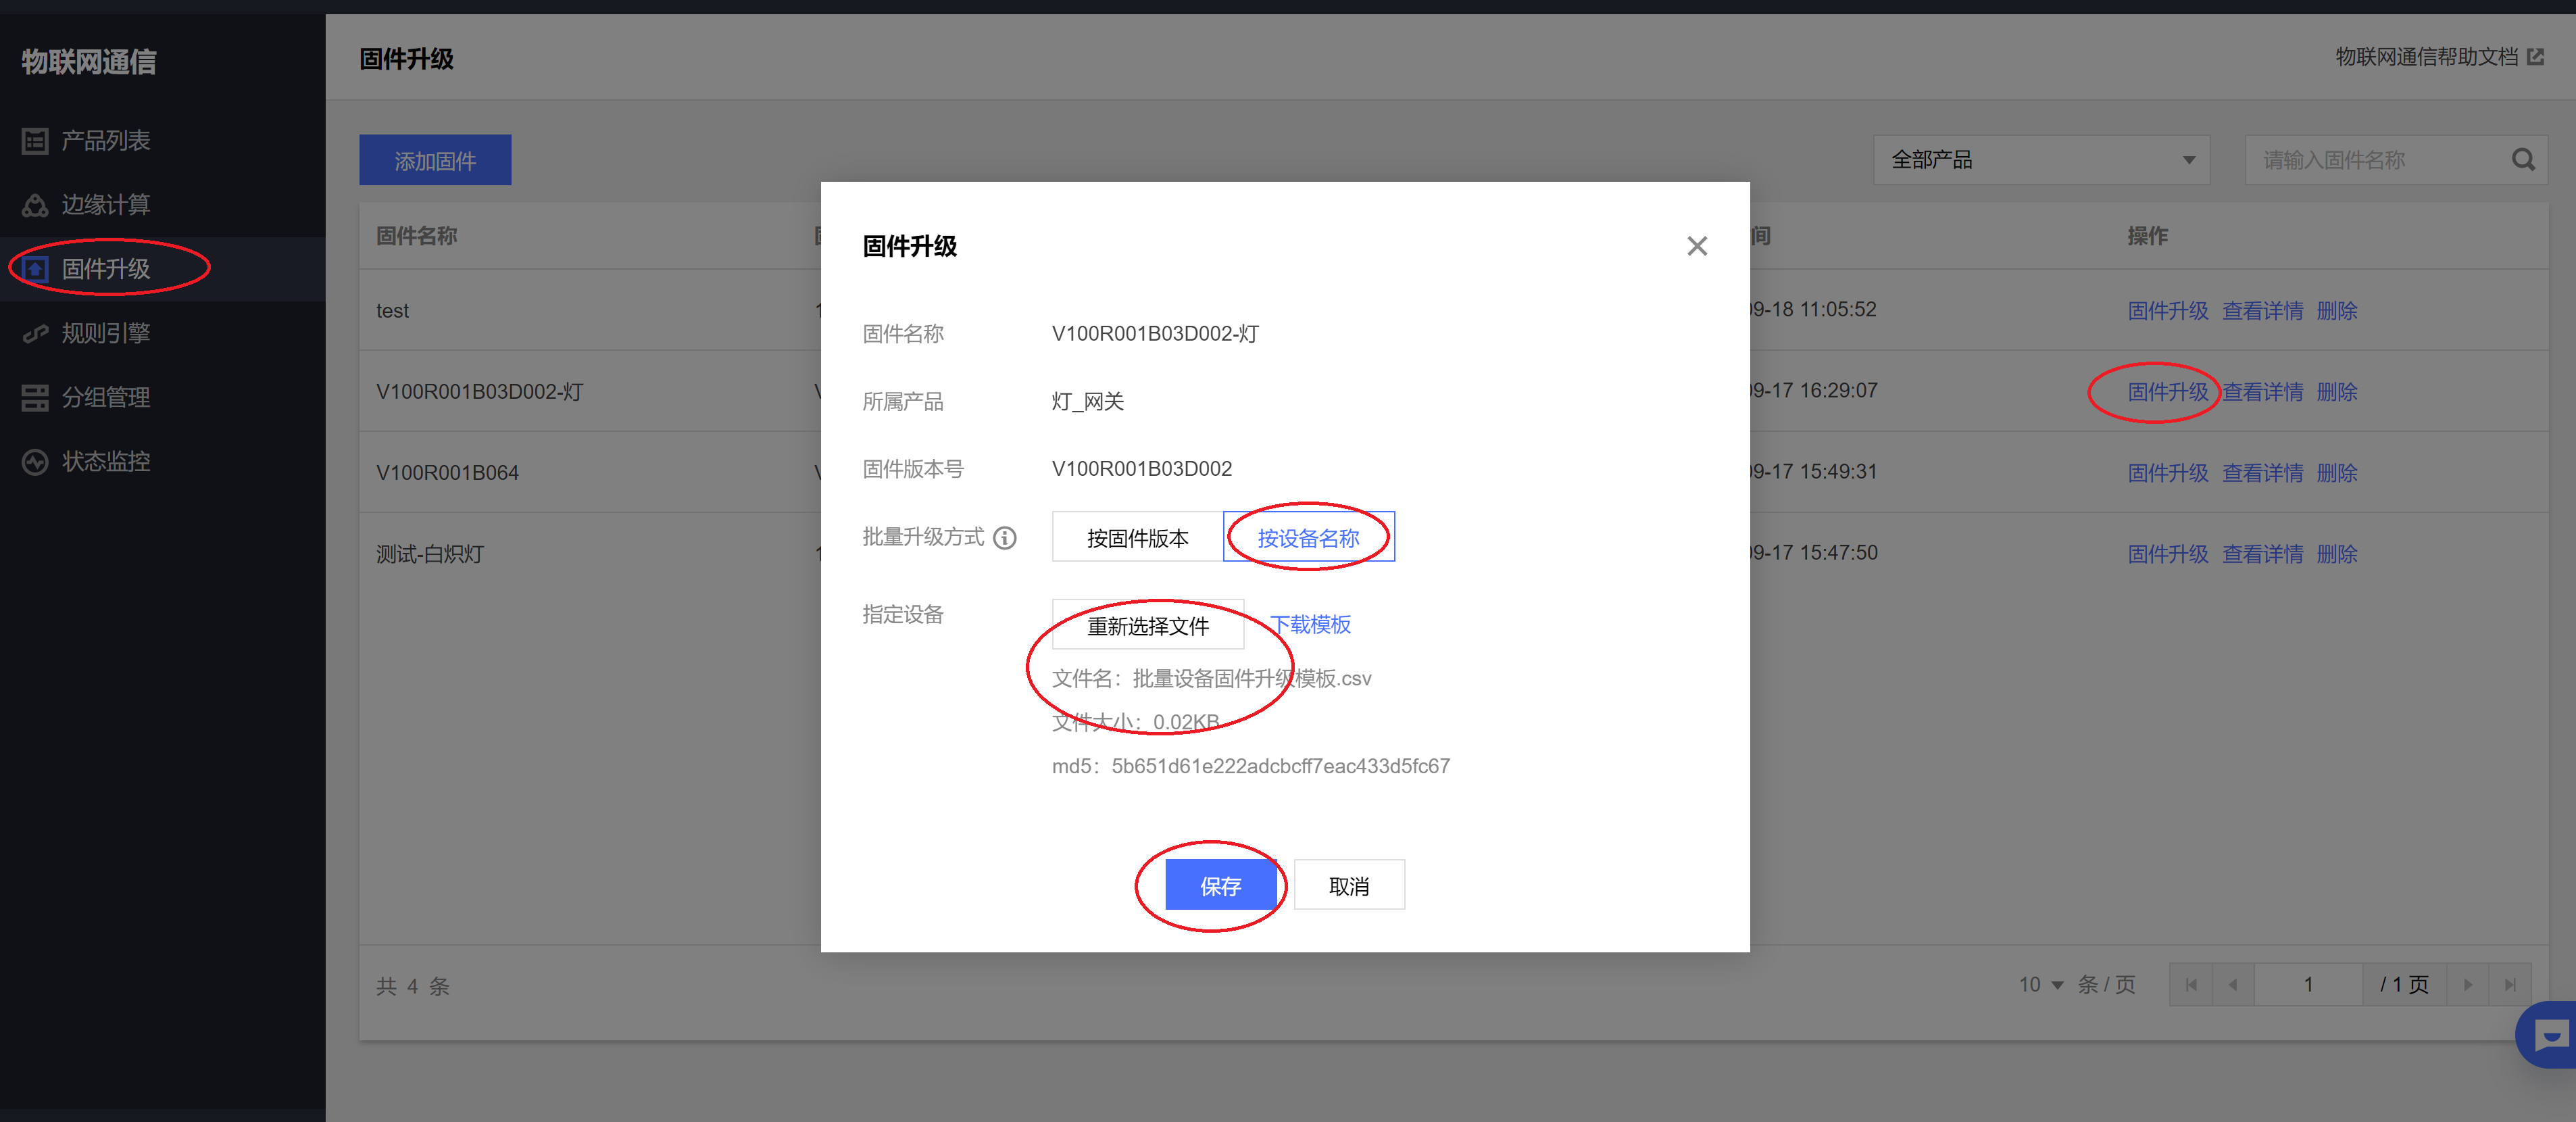Click the info icon beside 批量升级方式
Viewport: 2576px width, 1122px height.
[x=1005, y=538]
